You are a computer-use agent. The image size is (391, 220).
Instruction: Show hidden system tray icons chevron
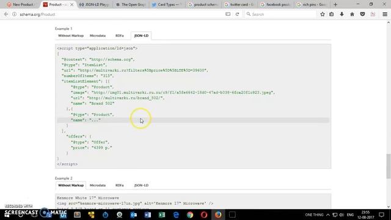click(x=328, y=215)
